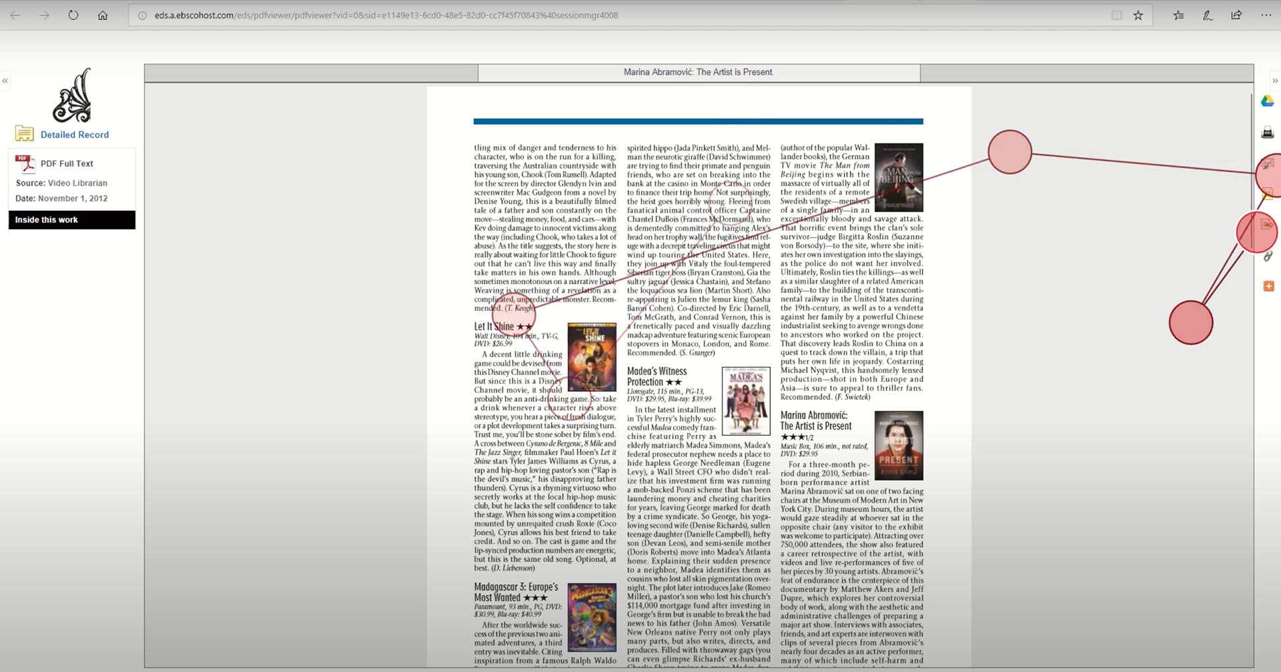Click the Madea's Witness Protection cover

pos(746,400)
